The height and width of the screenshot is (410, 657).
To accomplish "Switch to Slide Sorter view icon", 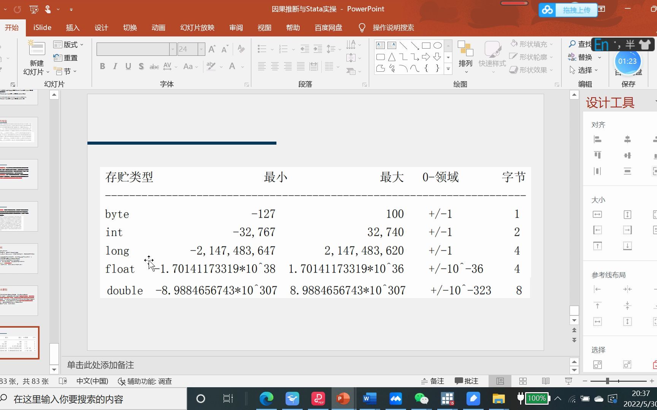I will pyautogui.click(x=523, y=381).
